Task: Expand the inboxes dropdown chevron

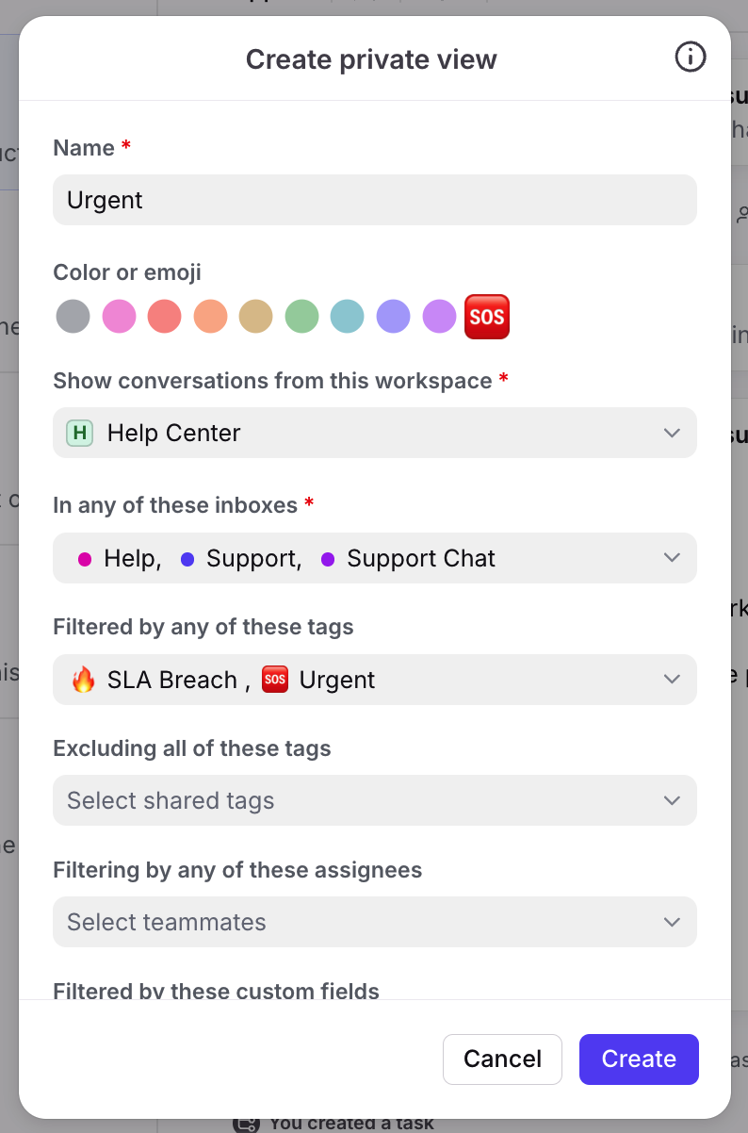Action: coord(672,558)
